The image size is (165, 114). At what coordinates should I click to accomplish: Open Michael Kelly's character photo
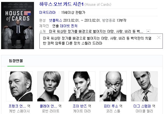click(144, 86)
